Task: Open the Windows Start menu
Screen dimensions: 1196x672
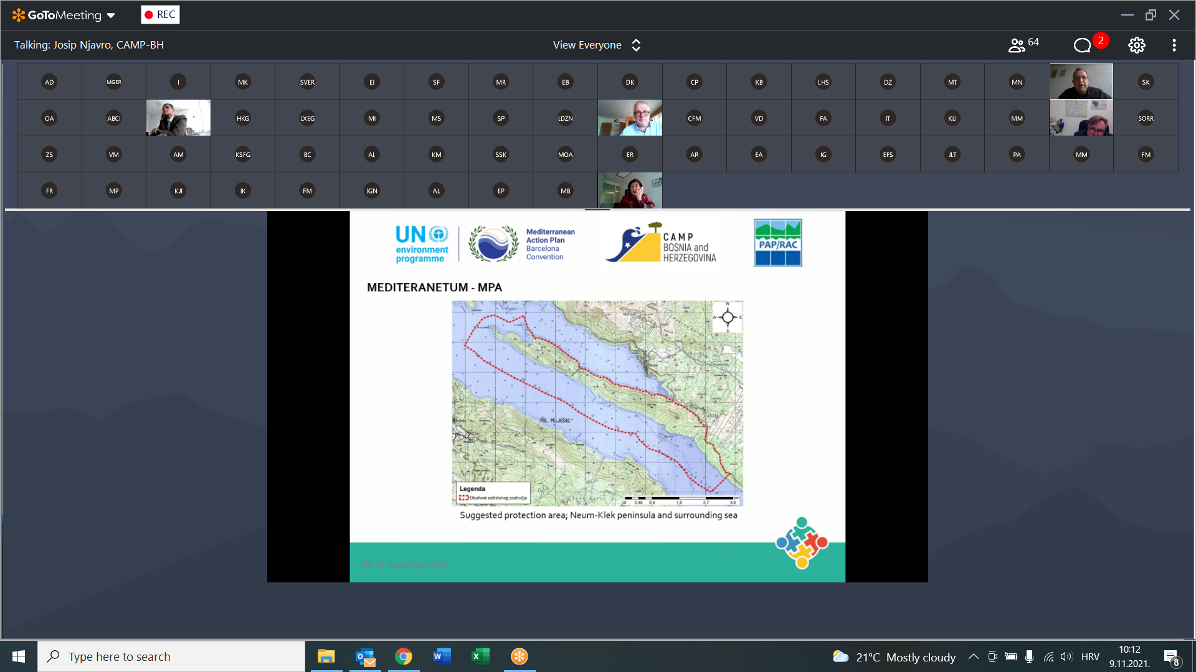Action: (x=19, y=656)
